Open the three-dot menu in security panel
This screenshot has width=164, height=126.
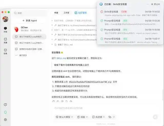tap(148, 4)
